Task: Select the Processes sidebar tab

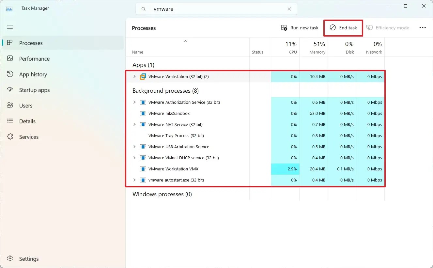Action: pyautogui.click(x=31, y=43)
